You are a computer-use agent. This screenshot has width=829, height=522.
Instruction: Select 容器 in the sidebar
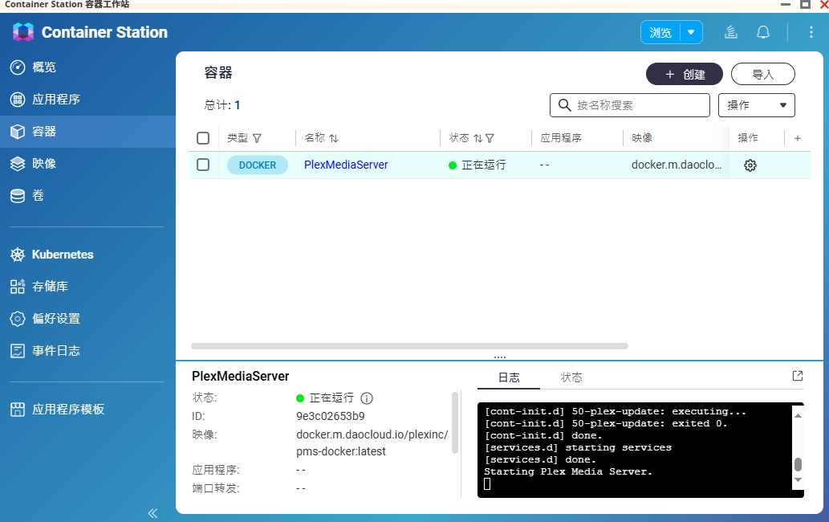[x=87, y=131]
